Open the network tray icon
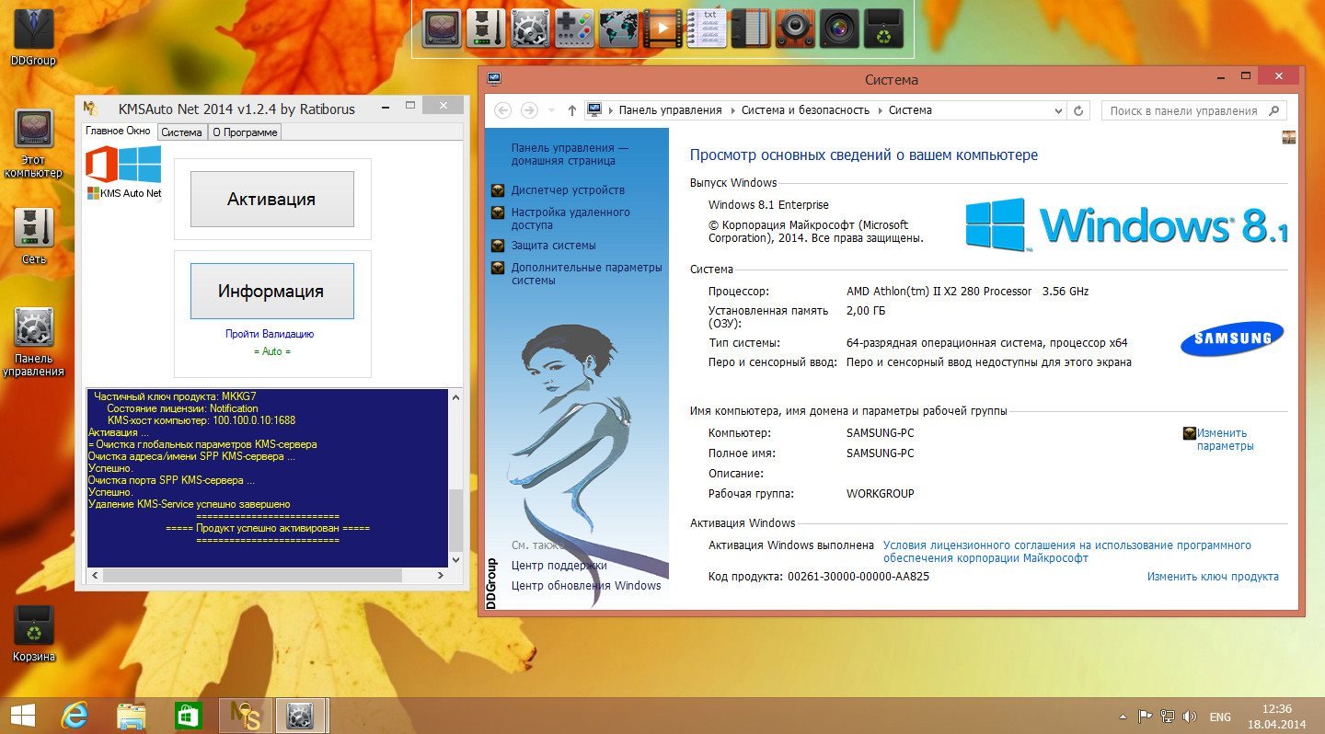This screenshot has width=1325, height=734. (x=1168, y=717)
